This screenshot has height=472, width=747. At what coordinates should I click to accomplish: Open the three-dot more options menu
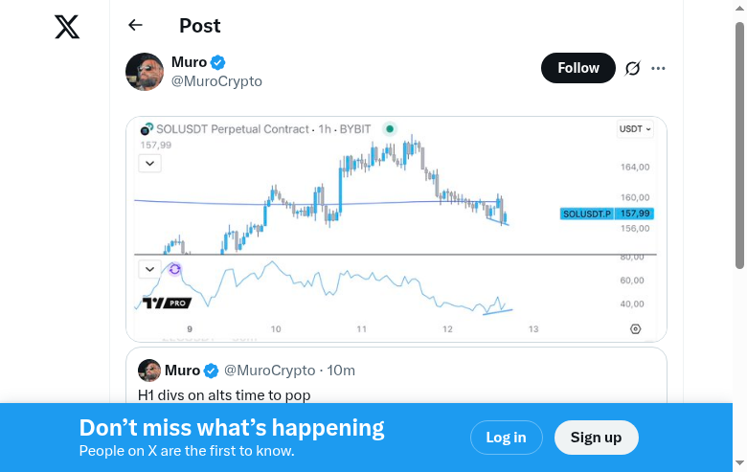click(x=658, y=68)
